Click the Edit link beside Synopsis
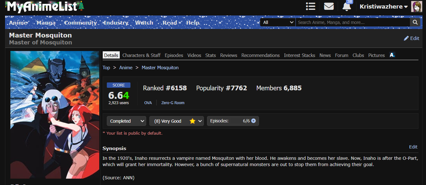Screen dimensions: 426x185 tap(413, 147)
